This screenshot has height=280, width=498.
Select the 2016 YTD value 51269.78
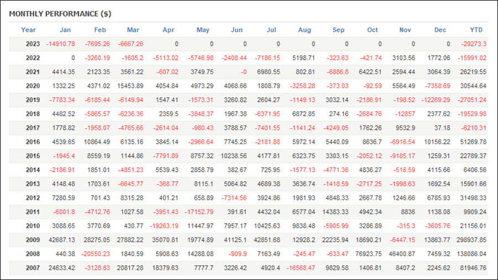coord(473,142)
